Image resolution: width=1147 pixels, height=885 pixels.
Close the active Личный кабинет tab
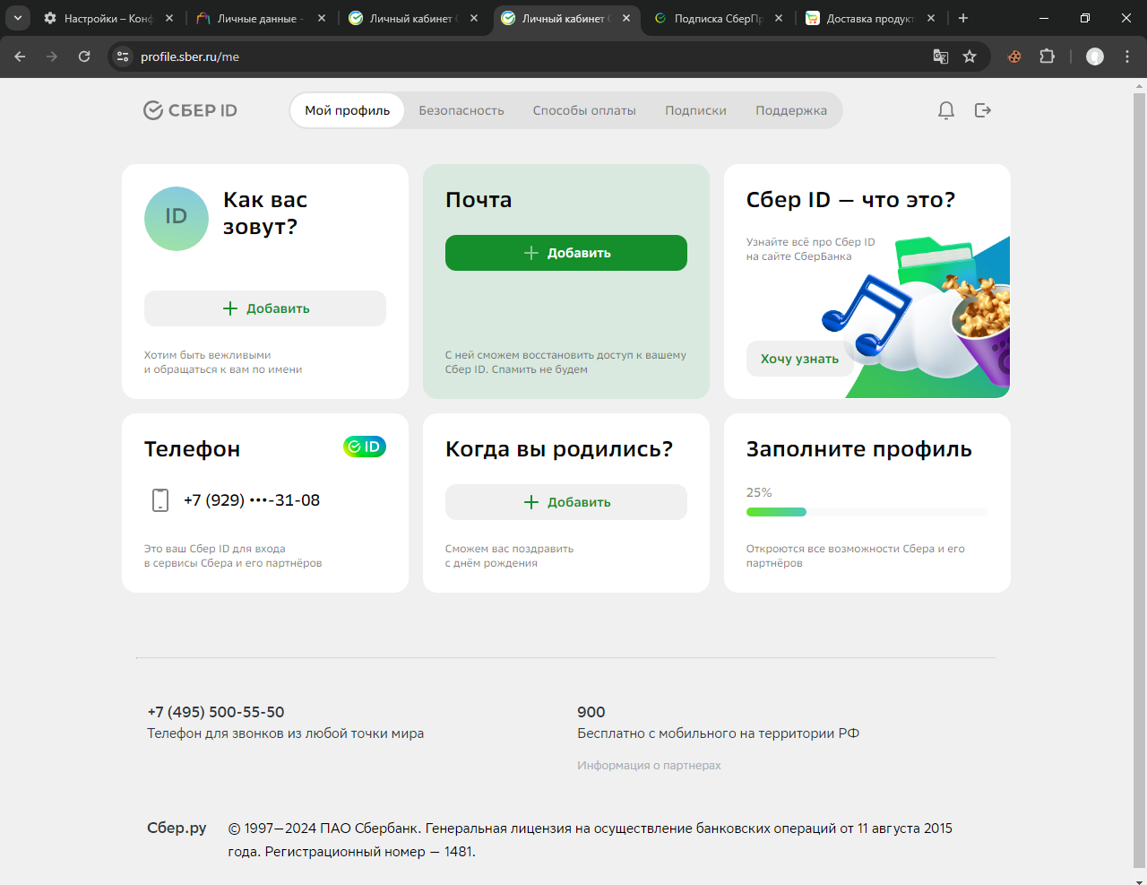[626, 18]
